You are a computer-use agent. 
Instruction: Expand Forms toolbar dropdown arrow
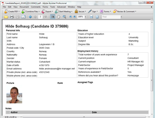click(111, 11)
